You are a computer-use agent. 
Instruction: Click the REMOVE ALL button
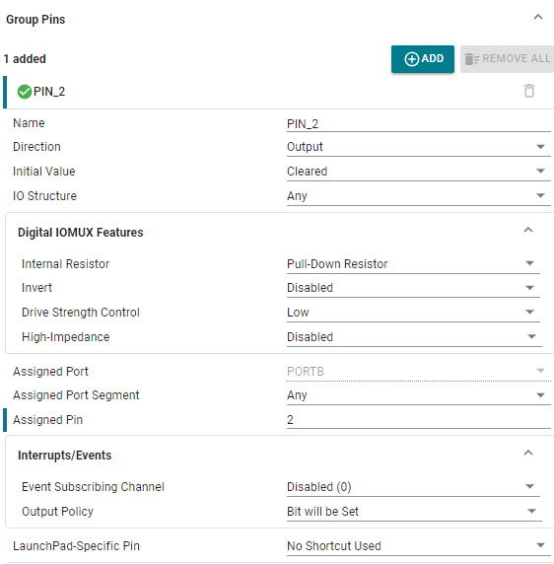pos(507,59)
